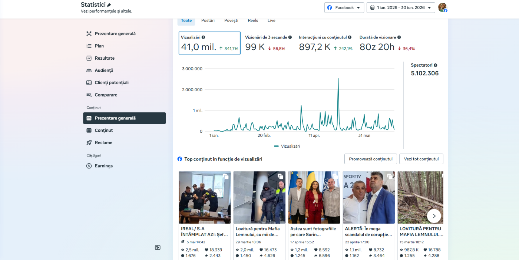The width and height of the screenshot is (519, 260).
Task: Click the album icon on the 5 mai post
Action: click(225, 177)
